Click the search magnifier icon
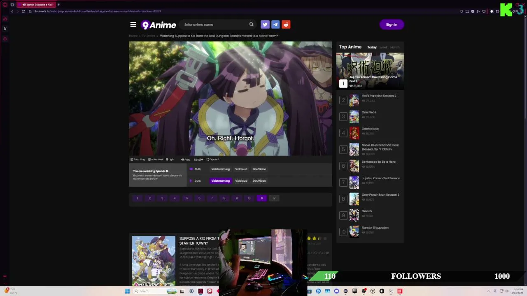Viewport: 527px width, 296px height. coord(251,25)
